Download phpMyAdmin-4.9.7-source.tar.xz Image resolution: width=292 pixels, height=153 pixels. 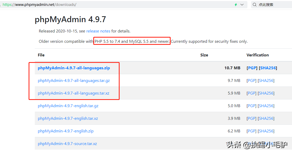[67, 144]
